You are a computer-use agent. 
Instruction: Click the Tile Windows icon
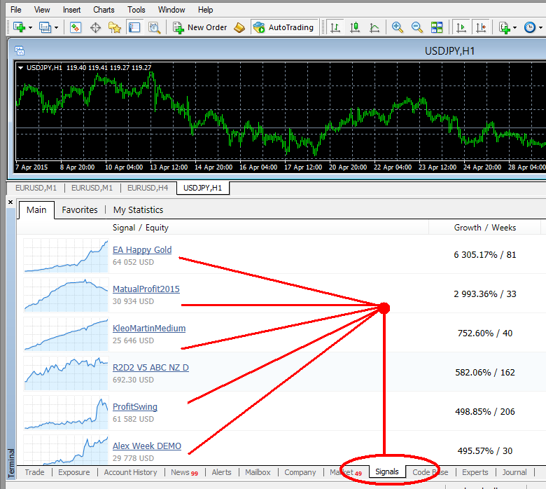[x=437, y=27]
